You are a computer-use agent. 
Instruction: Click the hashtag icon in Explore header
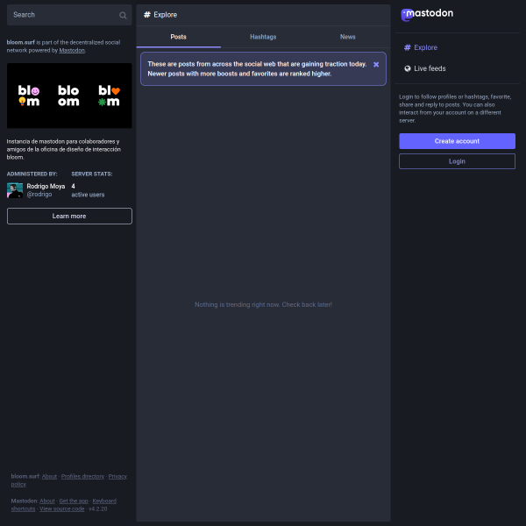pyautogui.click(x=147, y=14)
